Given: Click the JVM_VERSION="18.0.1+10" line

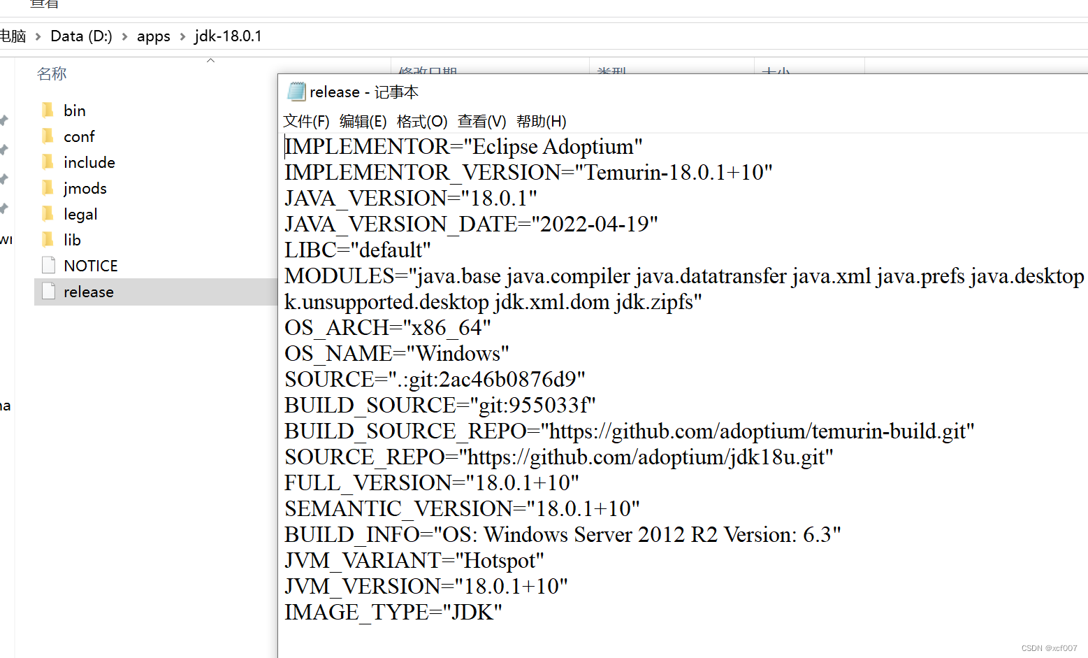Looking at the screenshot, I should click(426, 587).
